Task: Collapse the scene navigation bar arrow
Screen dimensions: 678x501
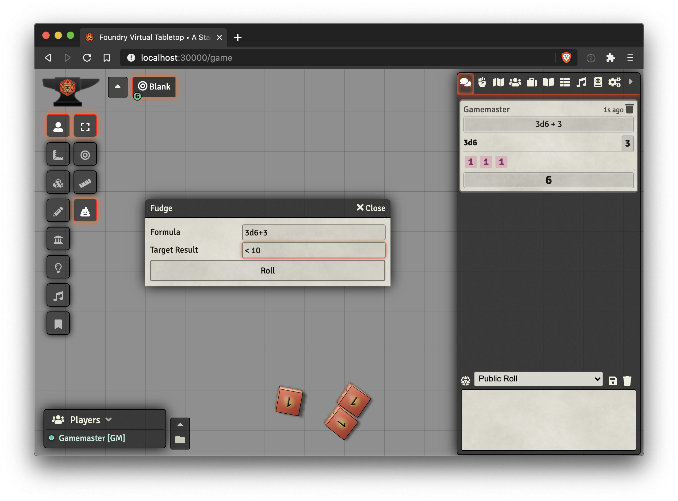Action: click(117, 87)
